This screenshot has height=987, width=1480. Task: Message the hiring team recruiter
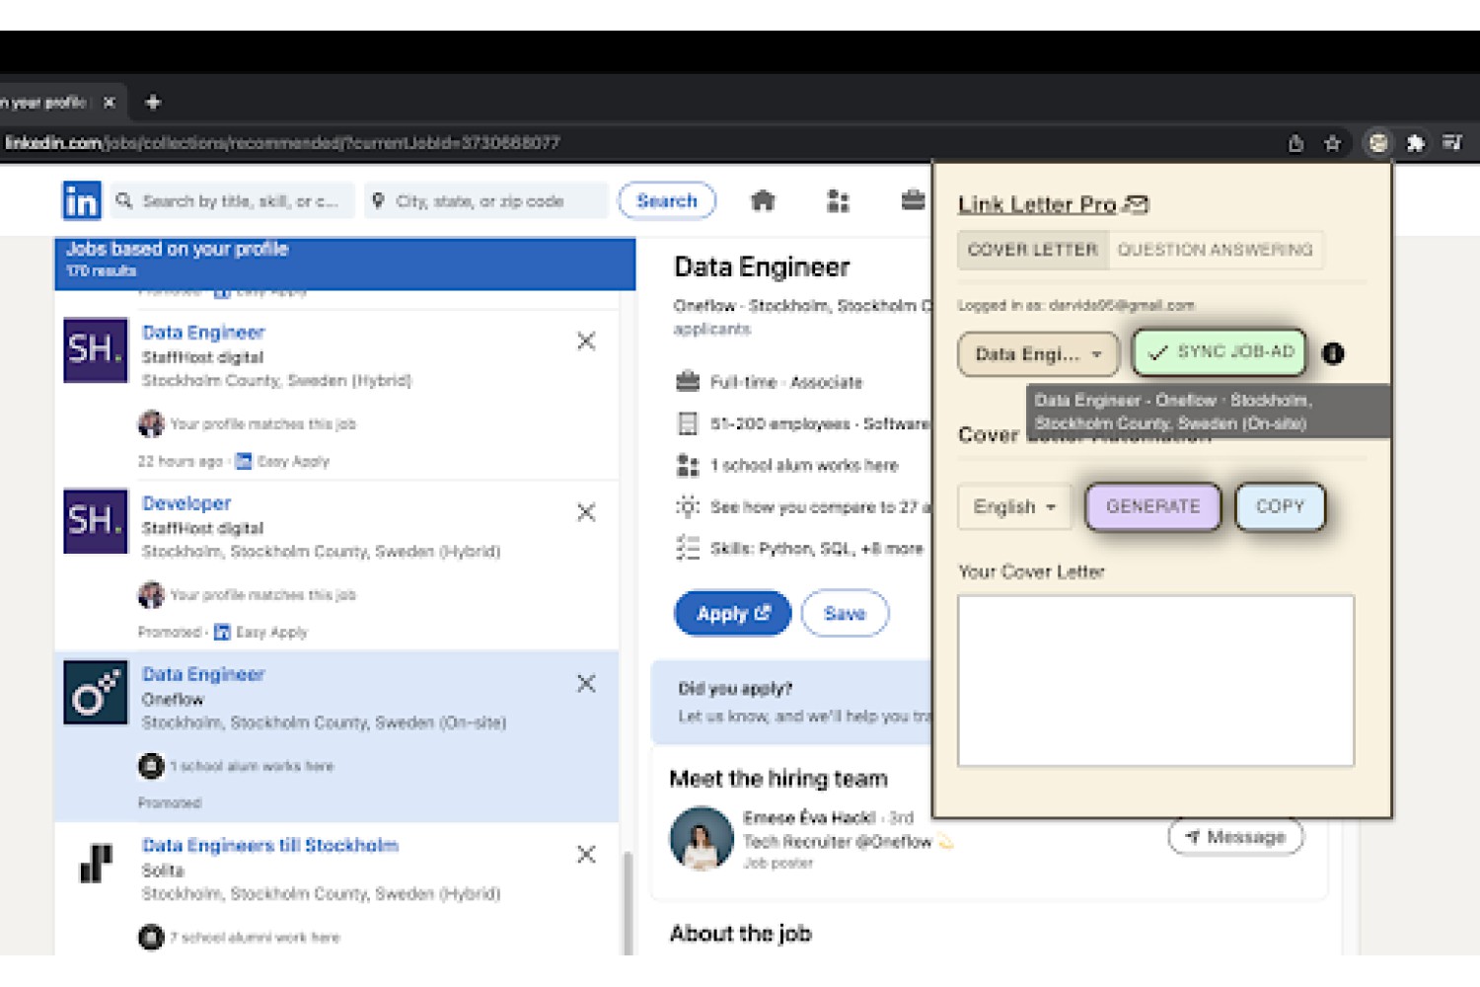click(x=1236, y=837)
